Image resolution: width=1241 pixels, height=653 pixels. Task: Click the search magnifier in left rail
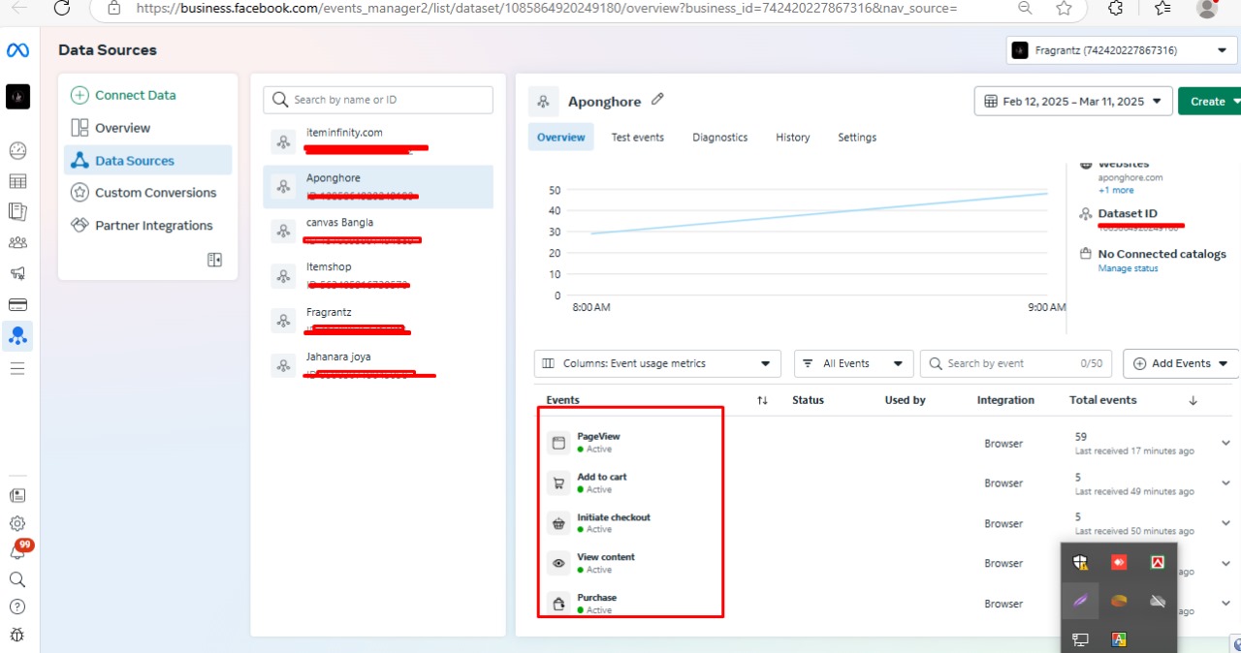tap(17, 579)
